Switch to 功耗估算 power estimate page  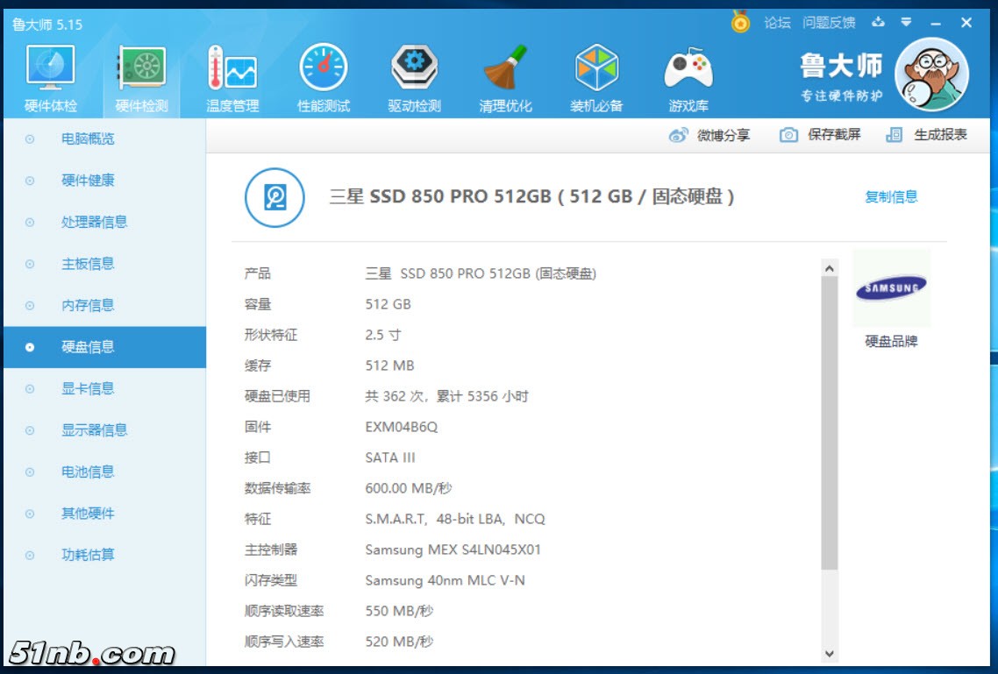88,555
